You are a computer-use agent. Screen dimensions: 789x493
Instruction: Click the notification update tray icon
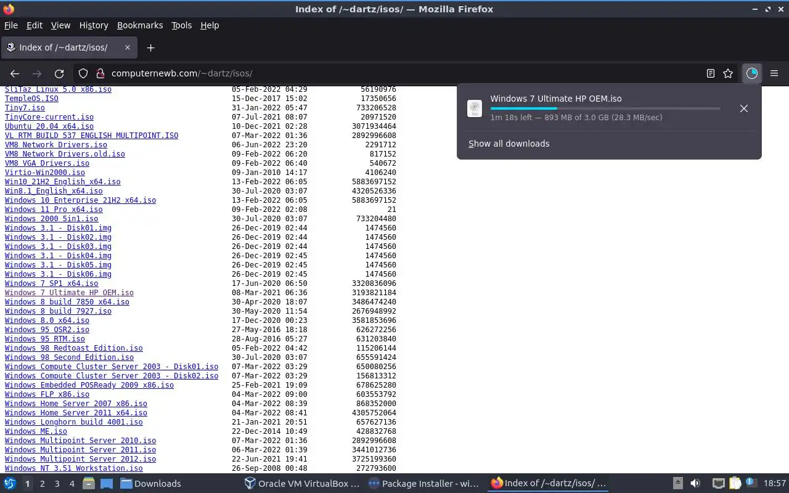(x=751, y=483)
